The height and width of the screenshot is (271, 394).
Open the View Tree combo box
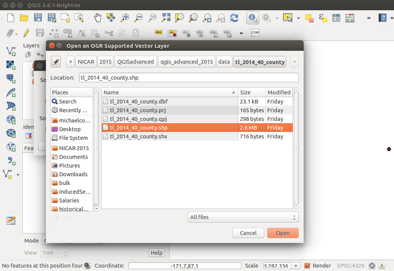coord(55,253)
